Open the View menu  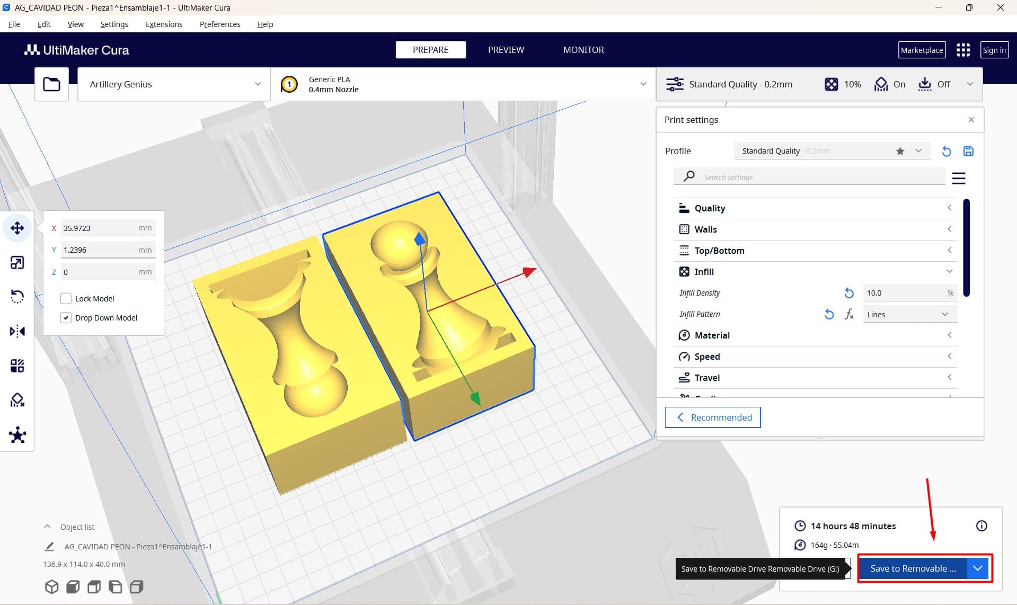[75, 24]
